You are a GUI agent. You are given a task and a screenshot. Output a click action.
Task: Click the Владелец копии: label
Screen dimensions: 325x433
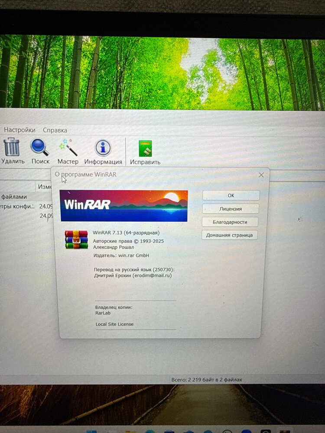[x=114, y=307]
